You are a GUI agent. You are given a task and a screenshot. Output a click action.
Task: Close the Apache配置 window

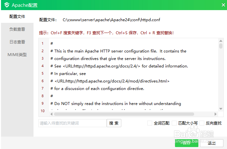(x=223, y=5)
